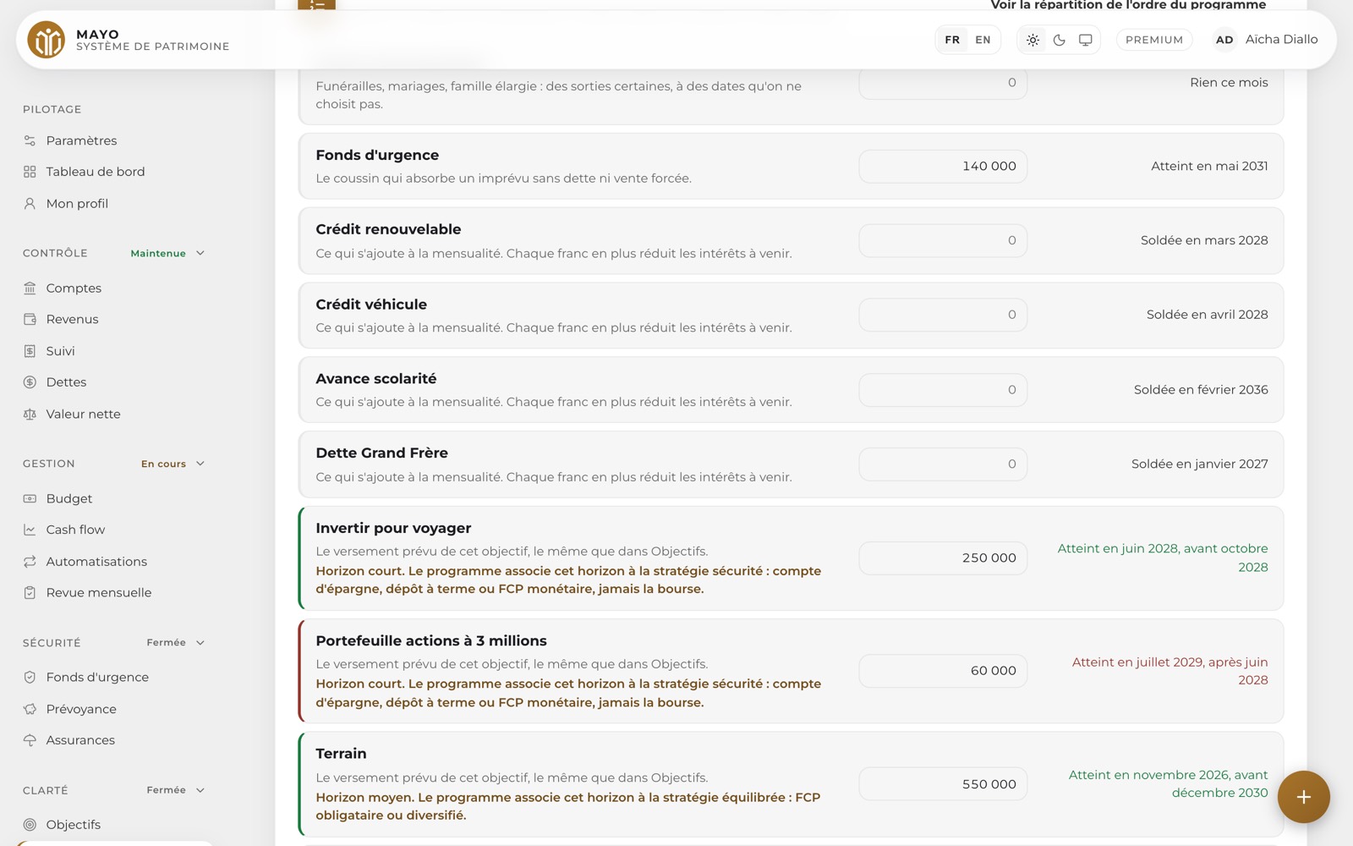This screenshot has width=1353, height=846.
Task: Click the Cash flow chart icon
Action: [30, 530]
